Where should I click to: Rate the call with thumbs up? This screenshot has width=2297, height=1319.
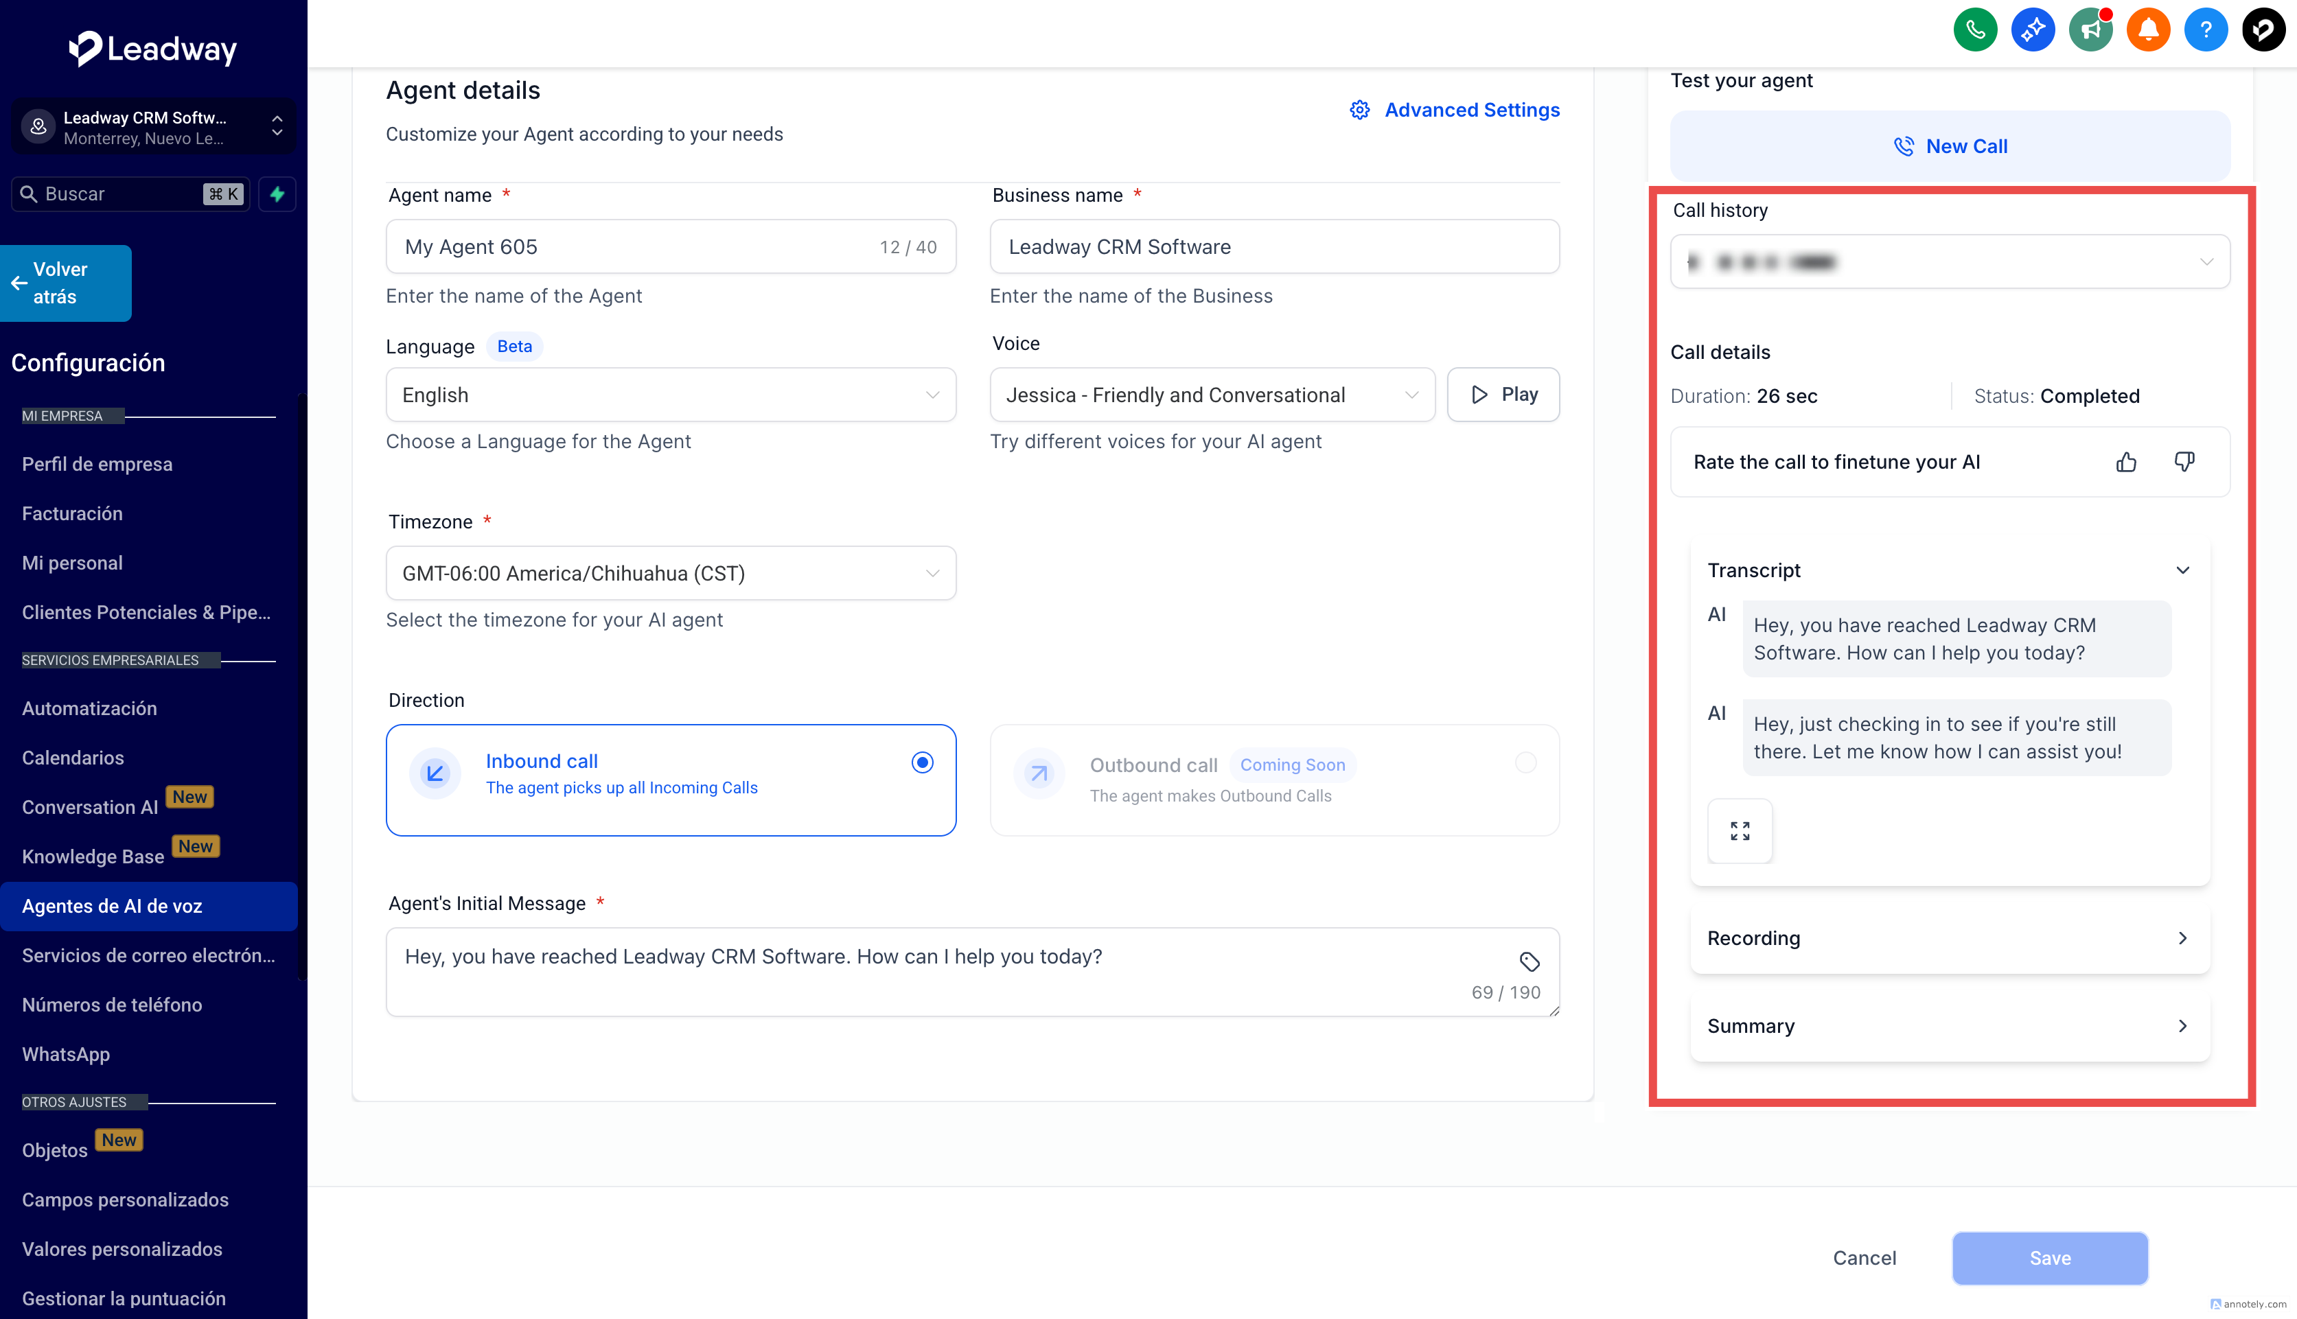tap(2126, 462)
